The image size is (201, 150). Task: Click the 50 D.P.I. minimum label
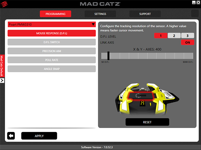(x=106, y=62)
